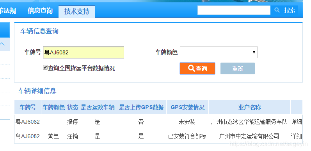Click the magnifier icon on the 查询 button
The image size is (311, 151).
tap(191, 68)
